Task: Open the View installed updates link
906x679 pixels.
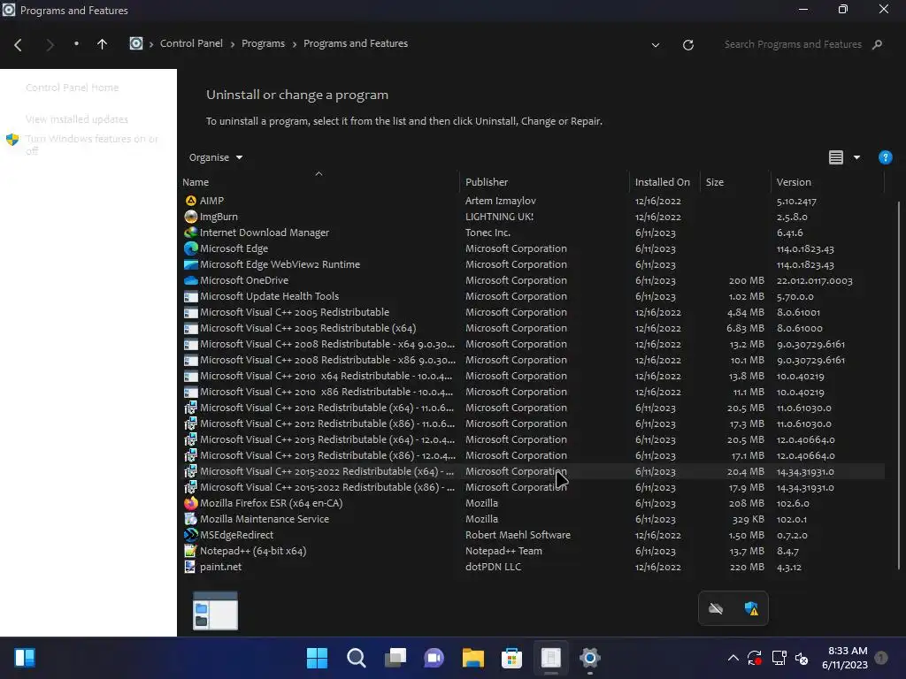Action: pyautogui.click(x=77, y=119)
